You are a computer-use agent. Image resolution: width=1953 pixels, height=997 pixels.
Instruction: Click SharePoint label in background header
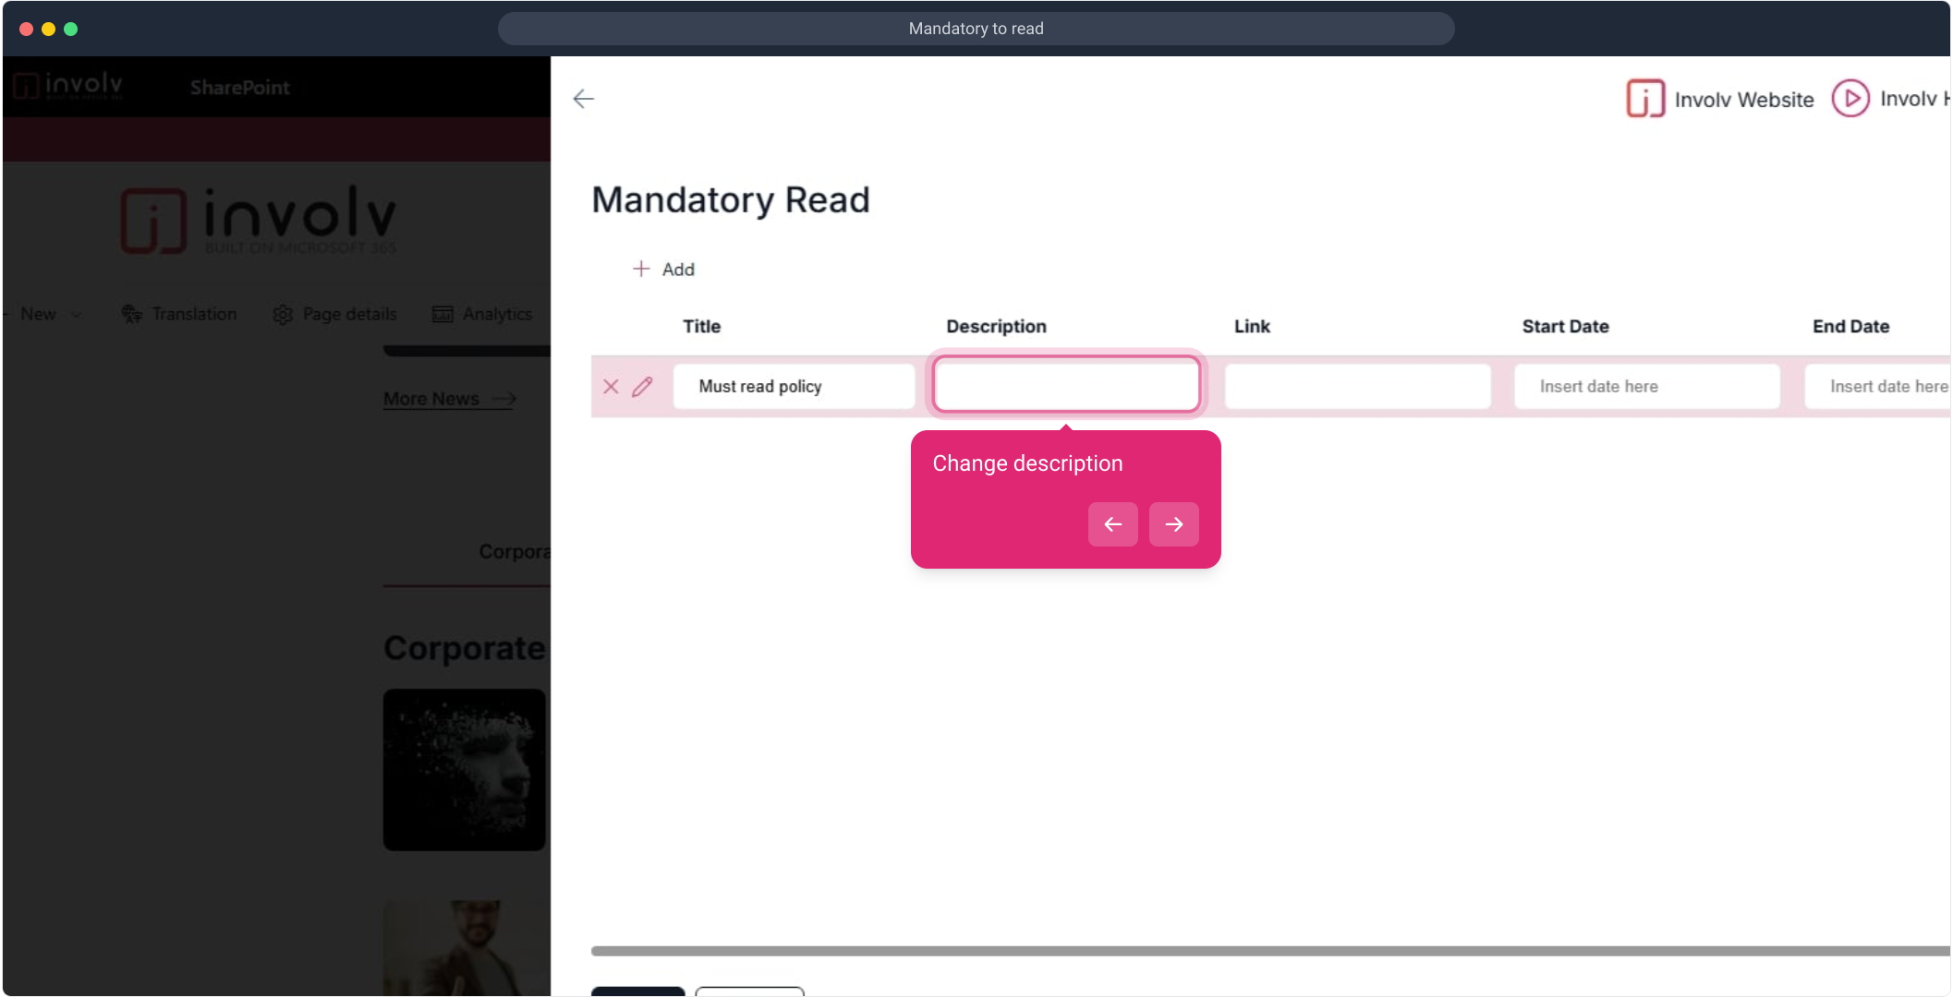(x=239, y=88)
